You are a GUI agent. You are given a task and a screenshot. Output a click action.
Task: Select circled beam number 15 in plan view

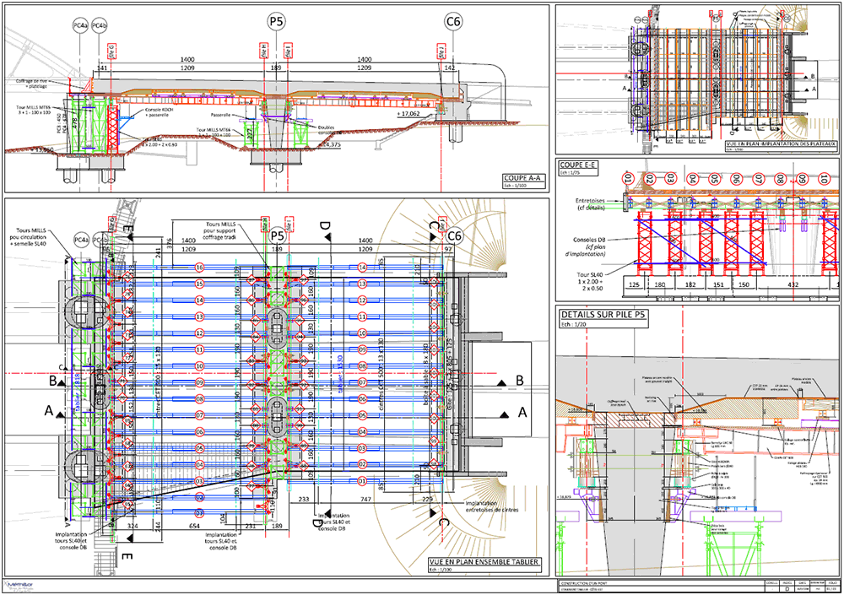(x=200, y=284)
